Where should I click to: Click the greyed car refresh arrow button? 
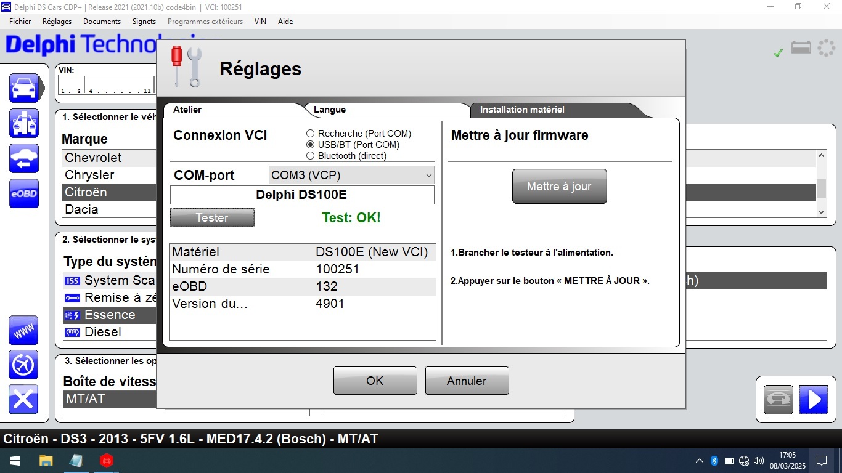(779, 400)
